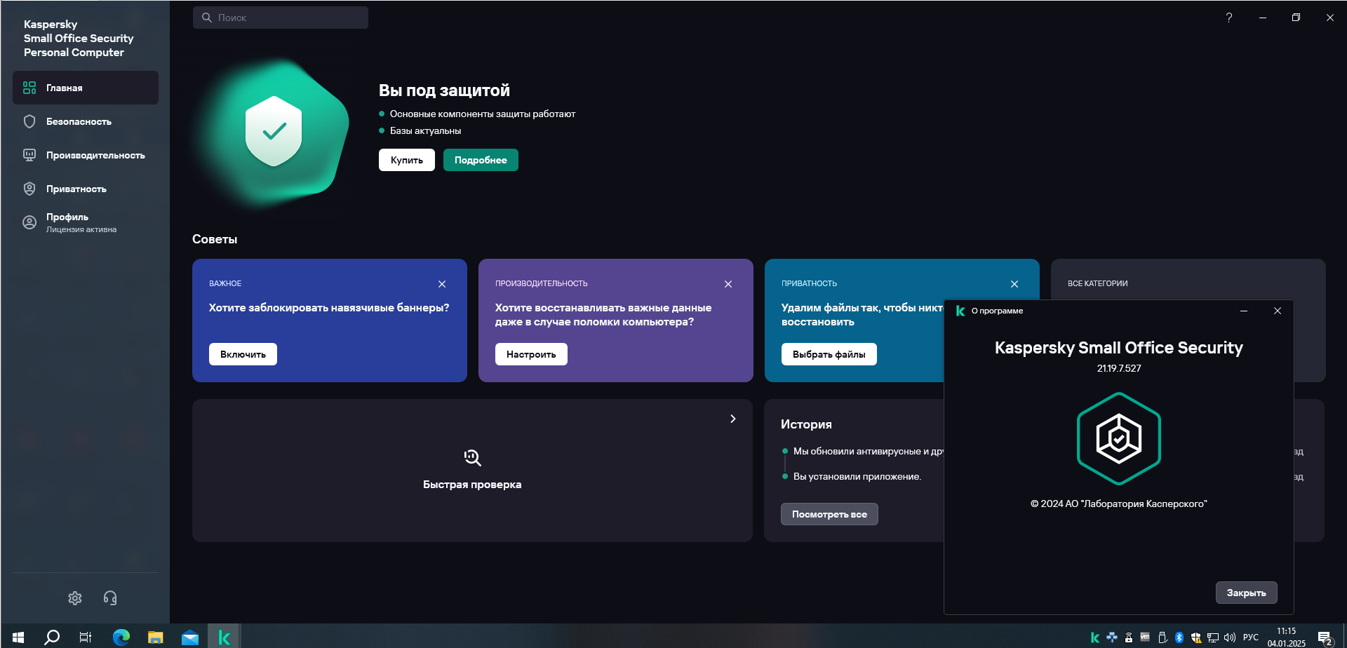Select history entry Вы установили приложение

coord(857,476)
